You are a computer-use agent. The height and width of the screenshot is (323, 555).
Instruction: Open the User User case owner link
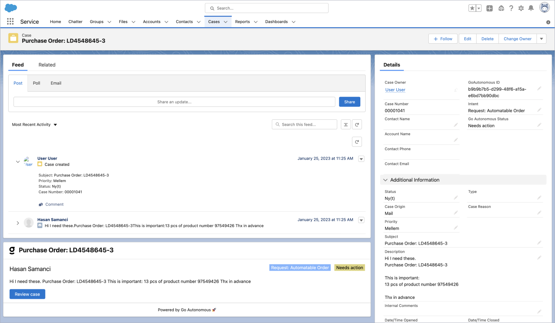point(395,90)
